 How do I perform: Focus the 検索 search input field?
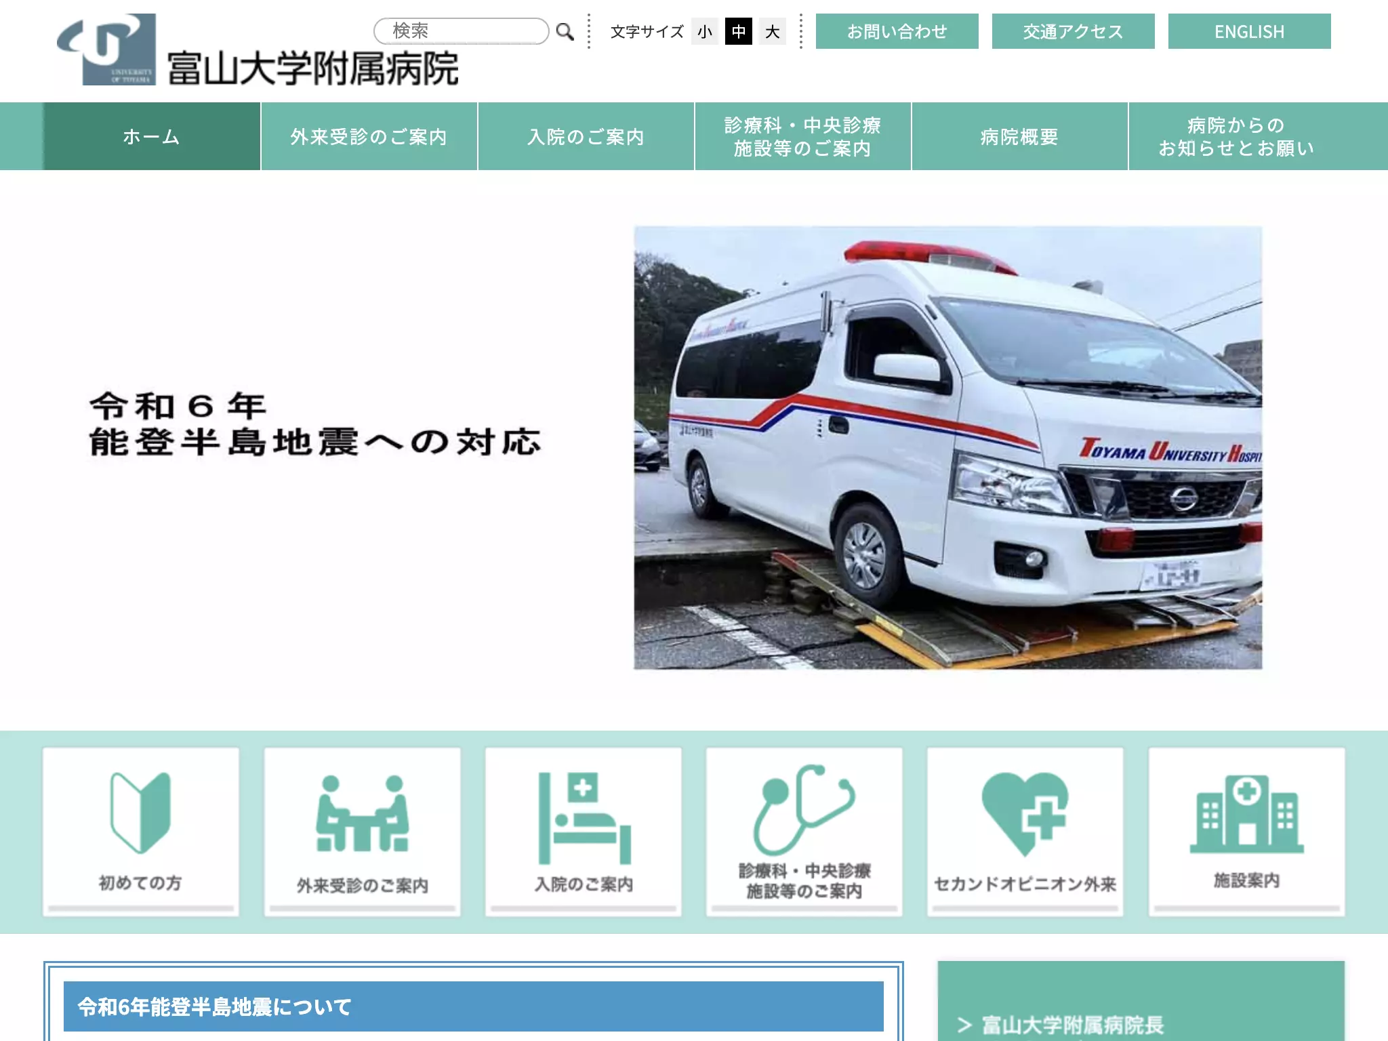pos(462,31)
